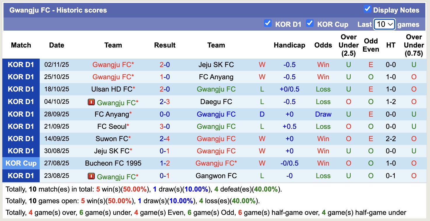The height and width of the screenshot is (221, 430).
Task: Click the KOR D1 badge beside the 23/08/25 Gangwon match
Action: 21,176
